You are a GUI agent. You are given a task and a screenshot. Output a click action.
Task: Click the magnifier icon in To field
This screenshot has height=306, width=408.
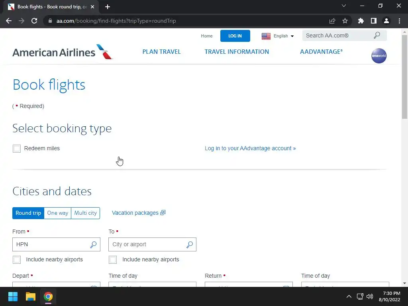coord(189,245)
